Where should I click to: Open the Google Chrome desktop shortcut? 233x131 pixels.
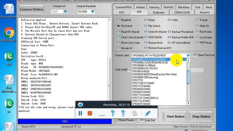point(9,34)
